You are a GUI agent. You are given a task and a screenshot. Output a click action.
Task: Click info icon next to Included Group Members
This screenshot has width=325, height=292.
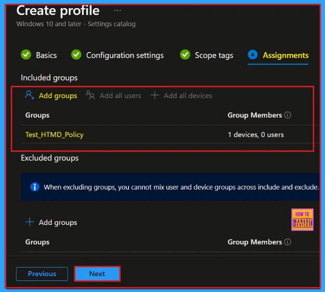click(287, 115)
